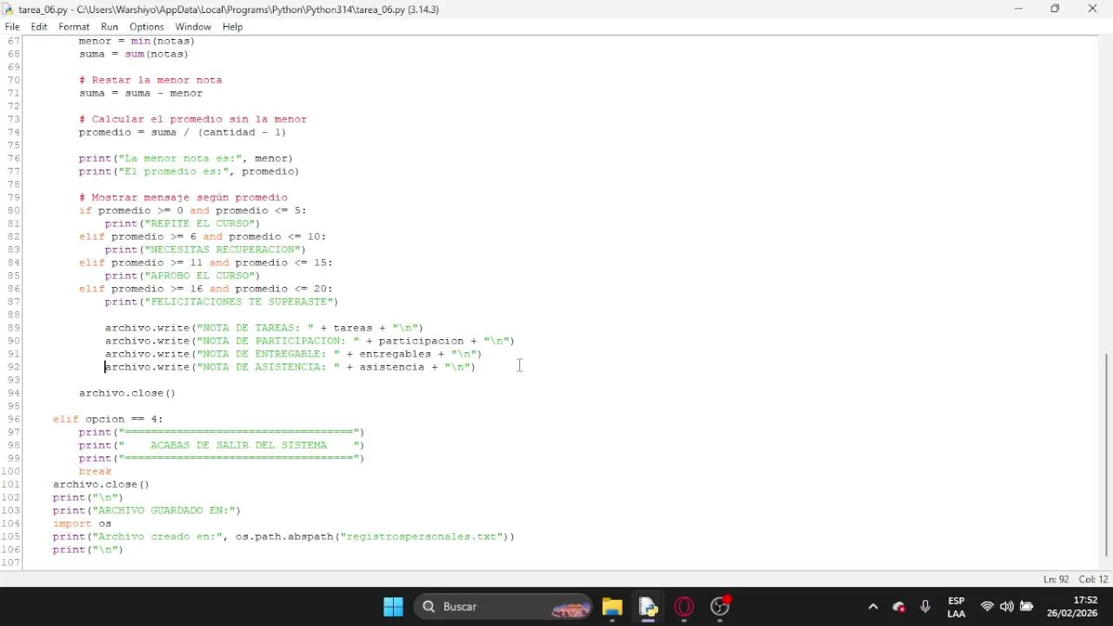Image resolution: width=1113 pixels, height=626 pixels.
Task: Launch Opera browser from the taskbar
Action: pos(684,607)
